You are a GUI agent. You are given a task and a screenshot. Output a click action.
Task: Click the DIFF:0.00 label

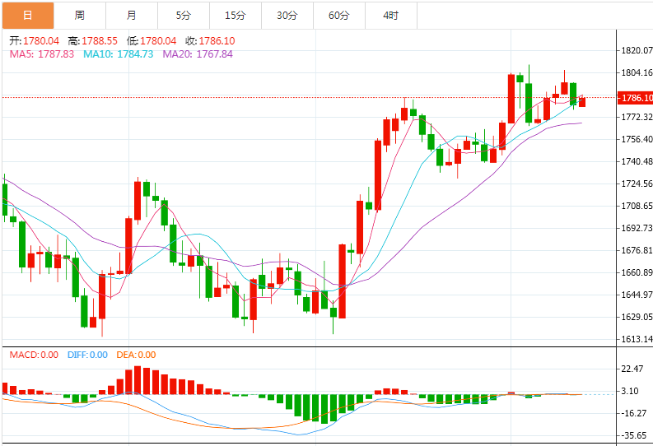pyautogui.click(x=87, y=355)
